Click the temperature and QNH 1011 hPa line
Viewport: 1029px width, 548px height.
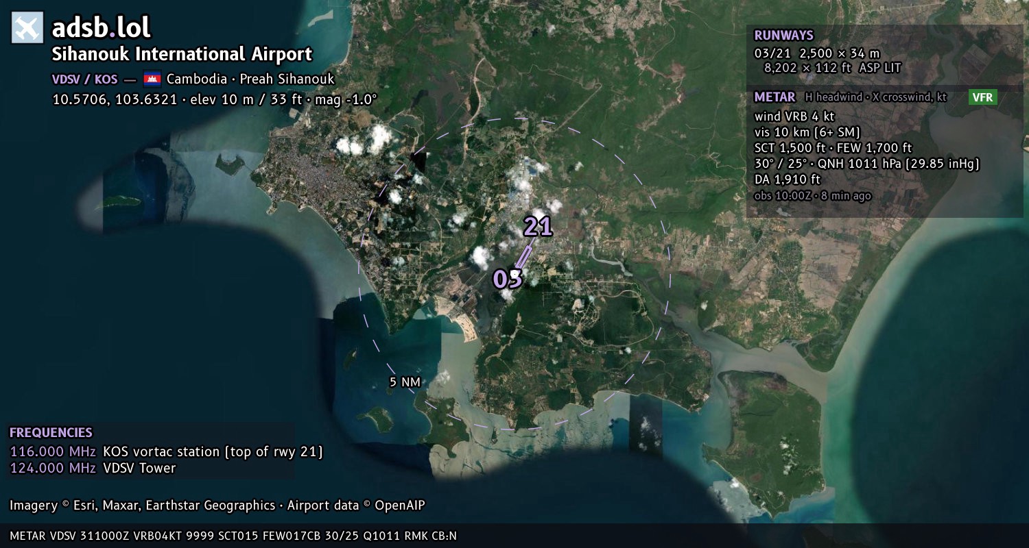click(x=866, y=164)
